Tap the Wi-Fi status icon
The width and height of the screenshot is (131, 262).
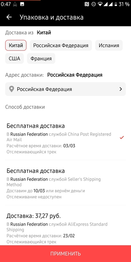[x=100, y=4]
